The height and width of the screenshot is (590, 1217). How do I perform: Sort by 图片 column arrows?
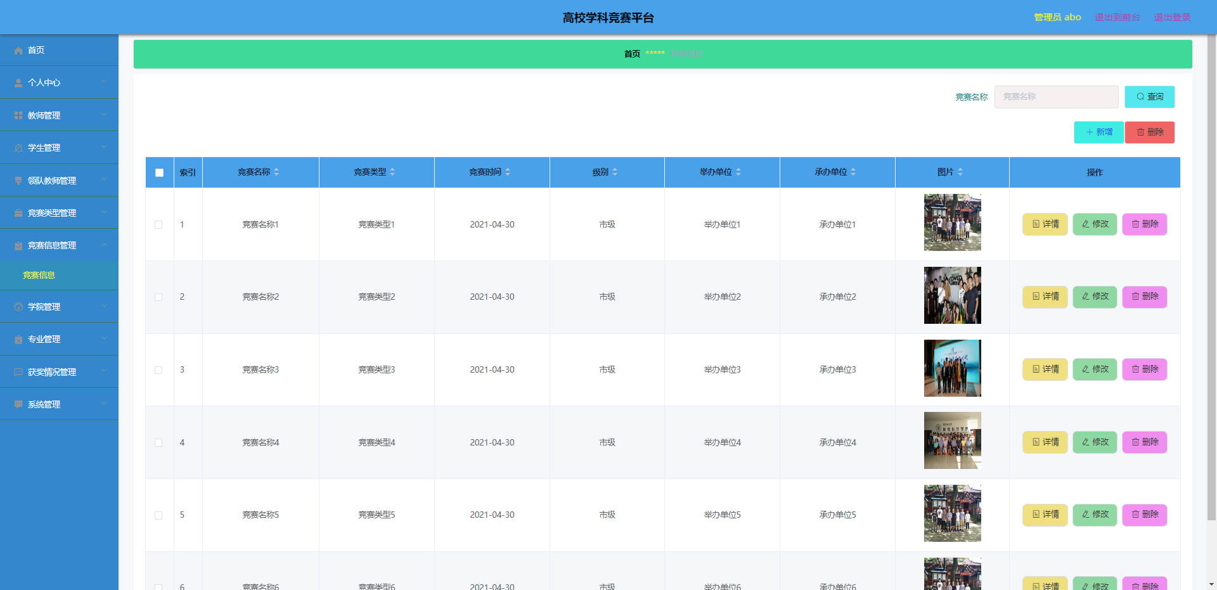coord(960,172)
